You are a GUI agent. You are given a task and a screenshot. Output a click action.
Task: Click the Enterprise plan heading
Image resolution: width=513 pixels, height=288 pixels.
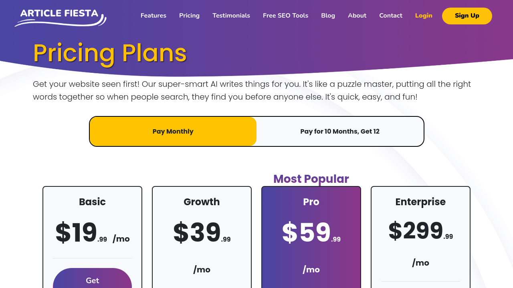pyautogui.click(x=420, y=202)
